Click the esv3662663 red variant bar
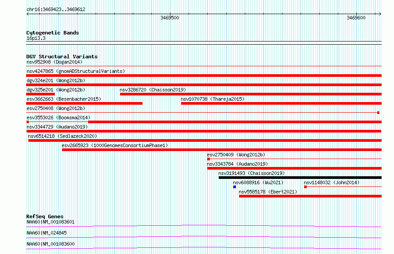Screen dimensions: 394x254 click(x=85, y=103)
